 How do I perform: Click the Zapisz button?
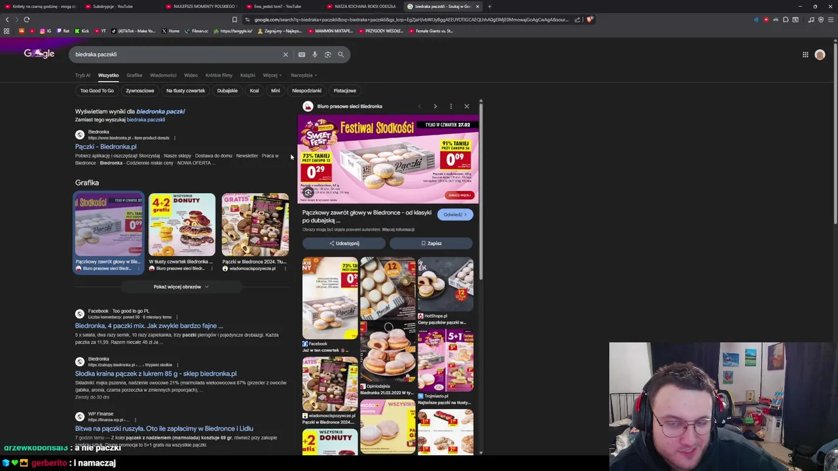[x=431, y=243]
